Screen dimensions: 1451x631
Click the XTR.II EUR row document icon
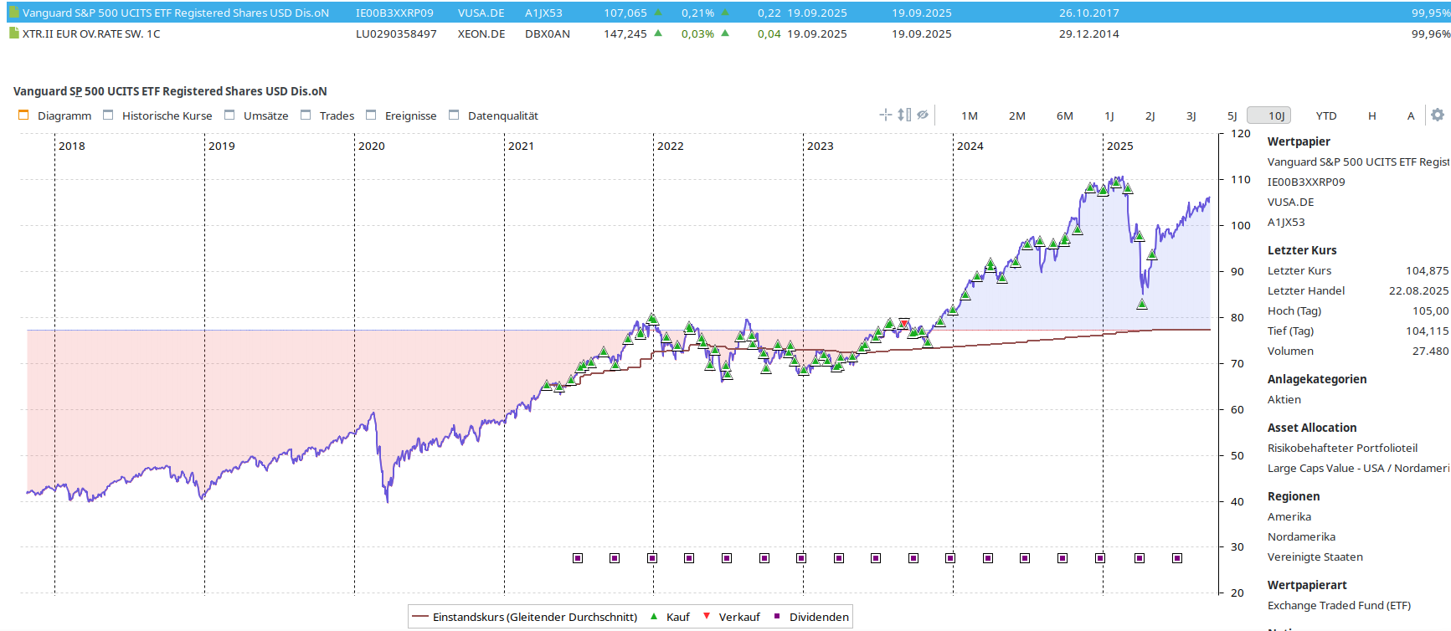[x=13, y=33]
